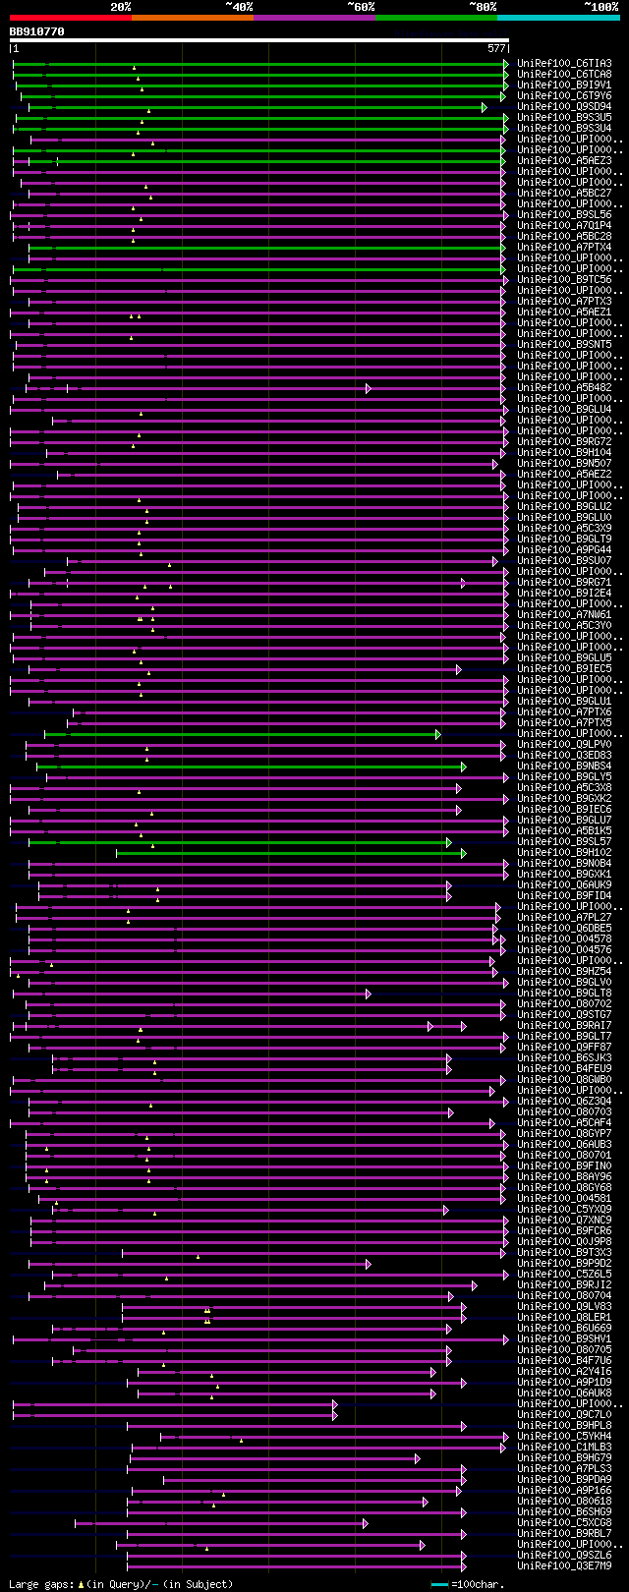629x1592 pixels.
Task: Select label UniRef100_A9PG44
Action: 564,550
